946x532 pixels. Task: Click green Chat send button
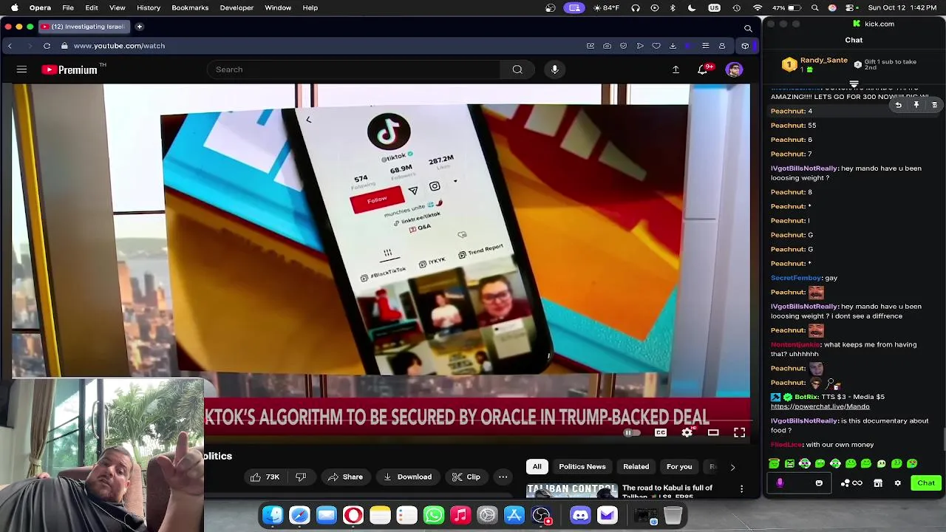point(926,483)
